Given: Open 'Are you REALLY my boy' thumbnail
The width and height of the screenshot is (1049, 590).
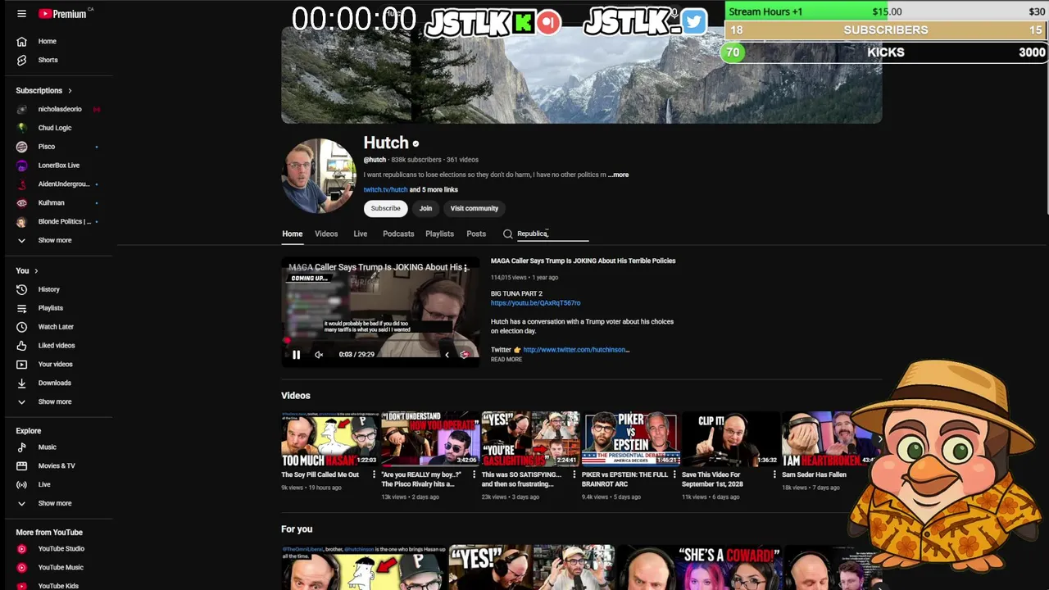Looking at the screenshot, I should tap(430, 438).
